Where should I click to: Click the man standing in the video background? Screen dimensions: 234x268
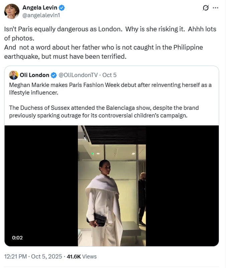(142, 198)
